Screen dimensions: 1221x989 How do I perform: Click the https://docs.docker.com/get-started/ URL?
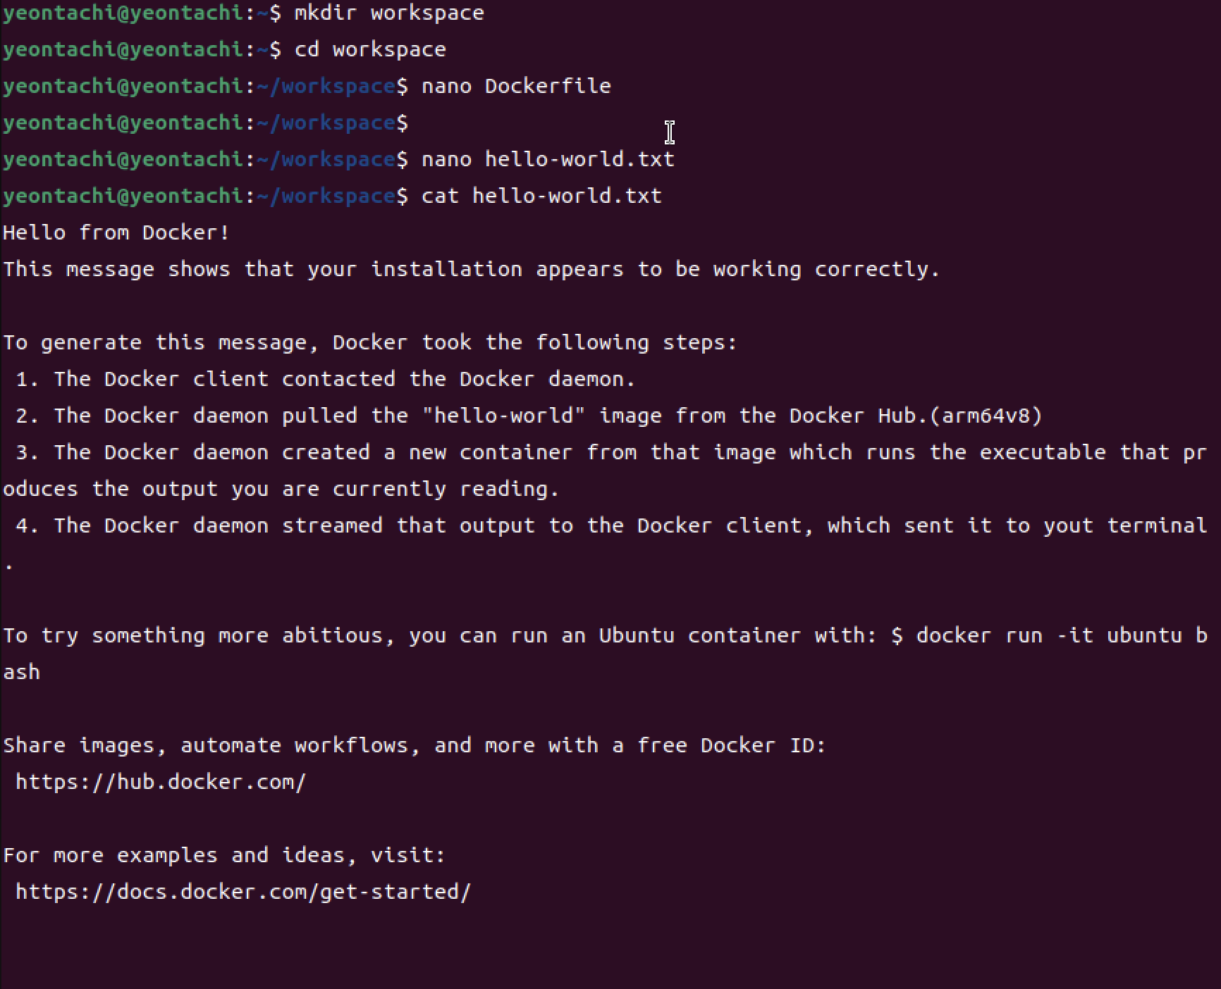click(243, 892)
